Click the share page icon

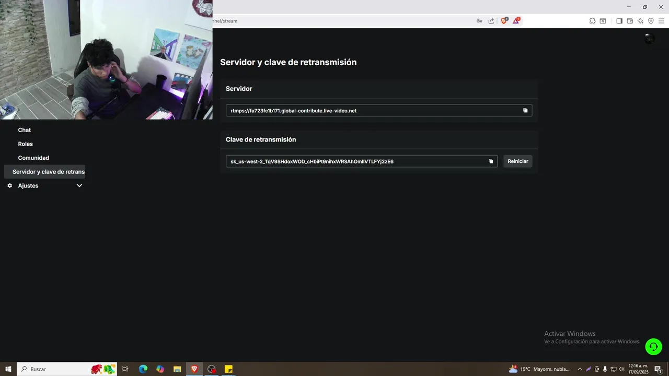pyautogui.click(x=491, y=21)
